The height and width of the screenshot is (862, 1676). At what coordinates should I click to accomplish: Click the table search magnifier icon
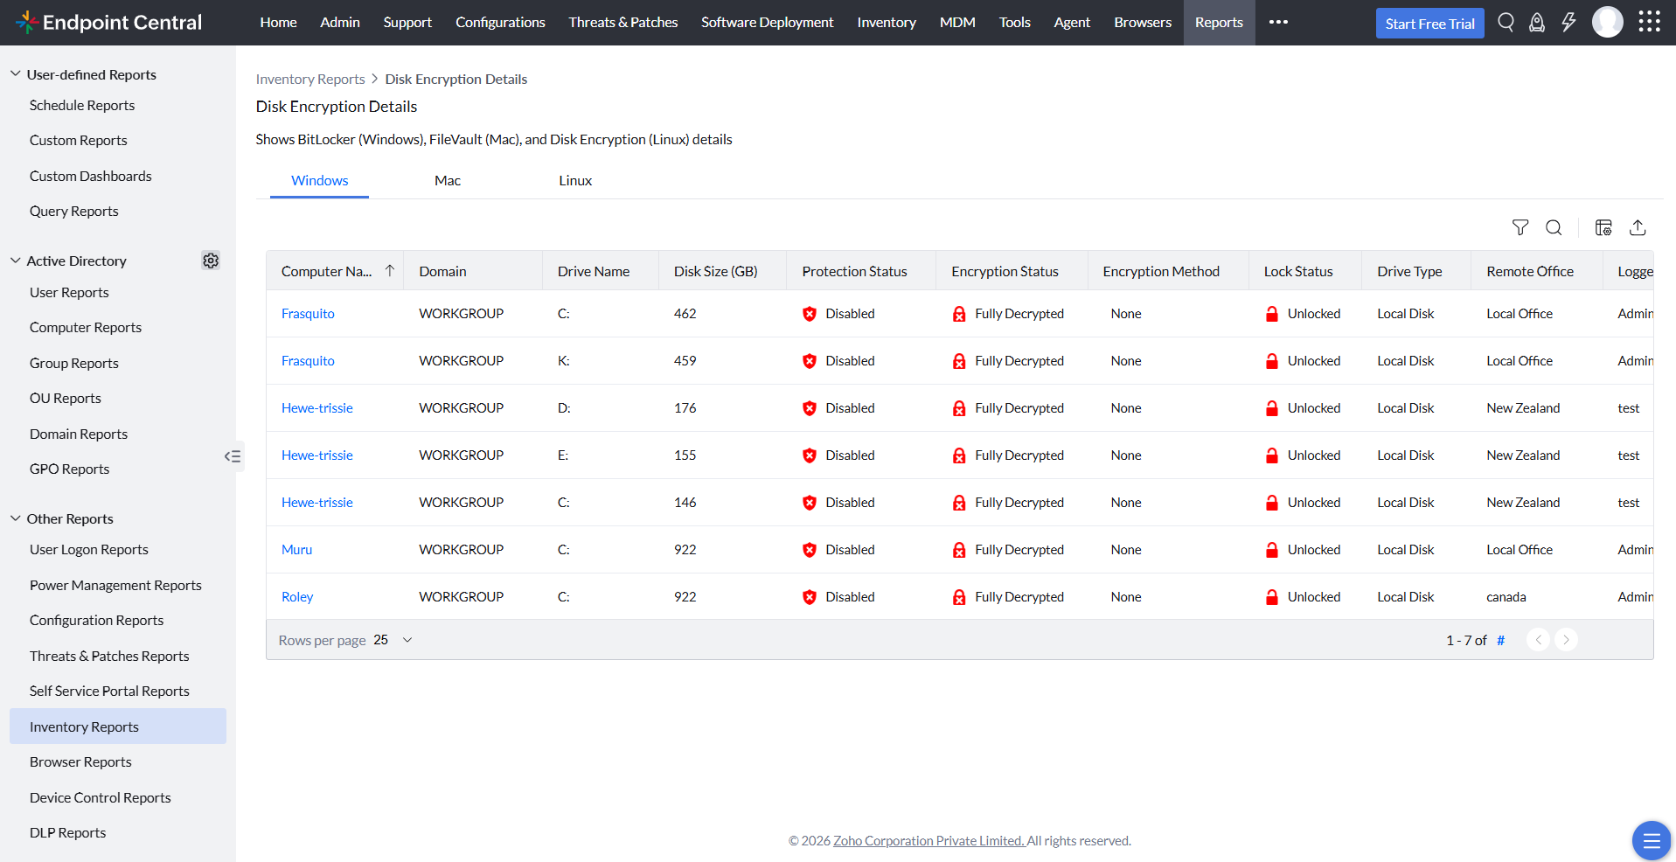(x=1554, y=227)
